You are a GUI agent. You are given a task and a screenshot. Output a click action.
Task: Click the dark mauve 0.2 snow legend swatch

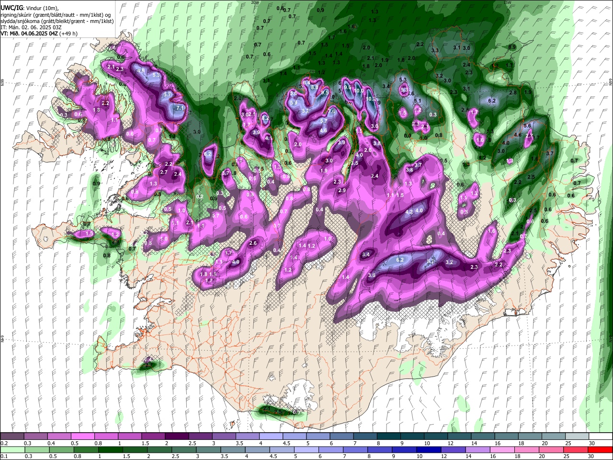12,436
